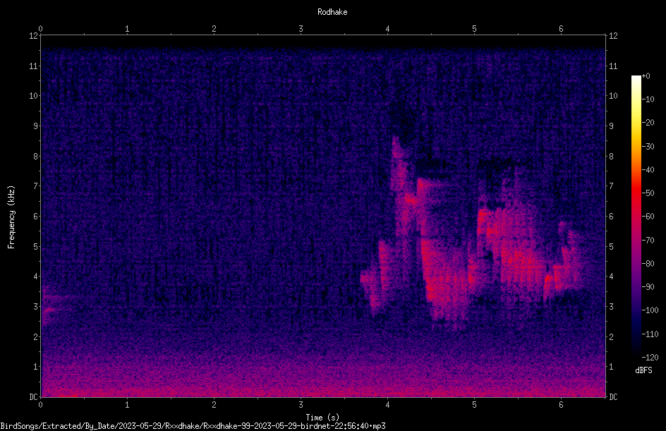This screenshot has width=666, height=431.
Task: Click the +0 white end of color bar
Action: [x=636, y=78]
